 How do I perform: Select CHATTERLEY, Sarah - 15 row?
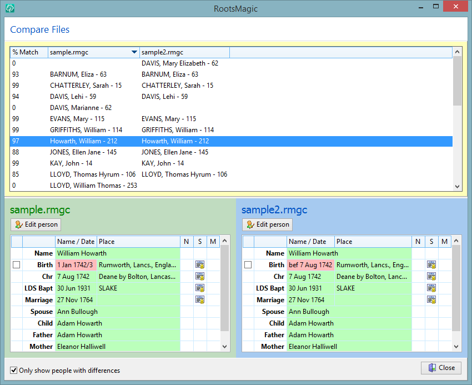(x=231, y=86)
